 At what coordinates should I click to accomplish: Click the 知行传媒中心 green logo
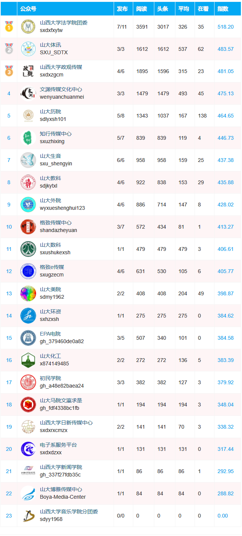tap(28, 138)
